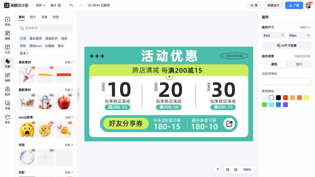Image resolution: width=315 pixels, height=177 pixels.
Task: Switch canvas background to 图片 mode
Action: click(x=299, y=64)
